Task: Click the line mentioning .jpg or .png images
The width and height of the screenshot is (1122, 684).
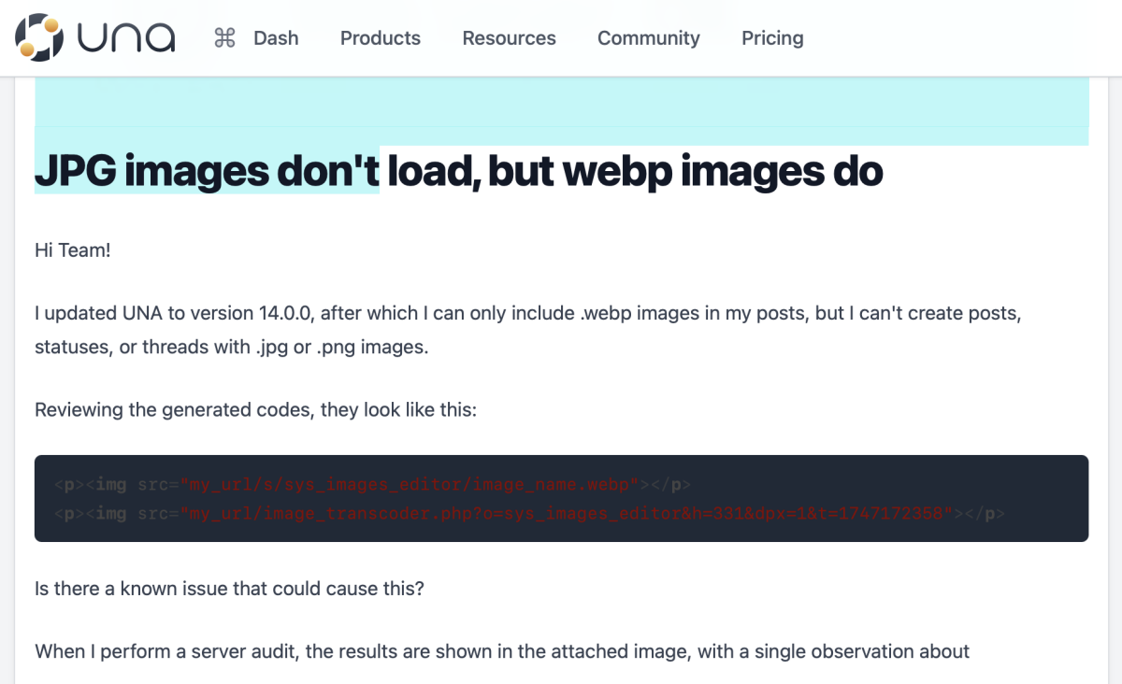Action: tap(231, 347)
